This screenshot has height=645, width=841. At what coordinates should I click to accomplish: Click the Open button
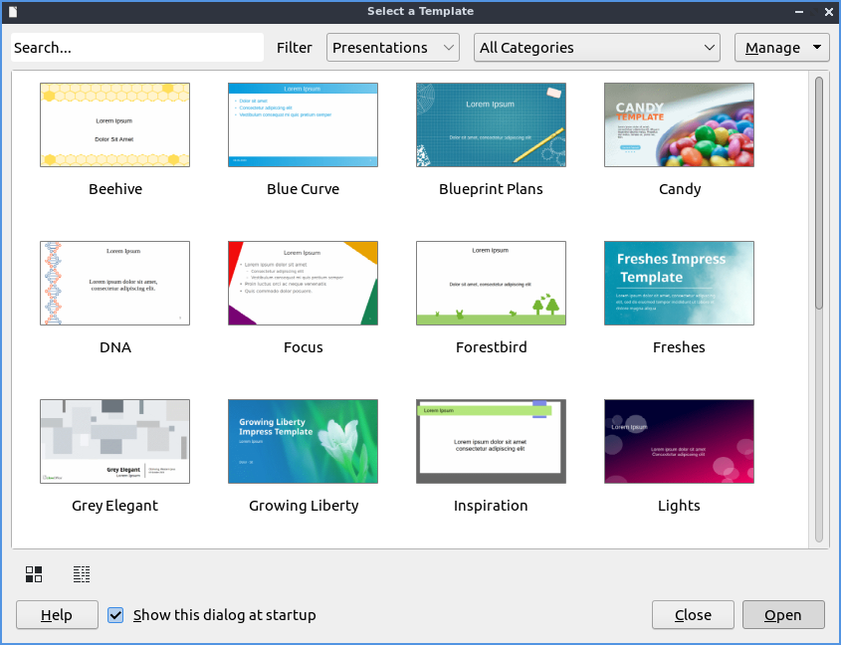pos(783,615)
